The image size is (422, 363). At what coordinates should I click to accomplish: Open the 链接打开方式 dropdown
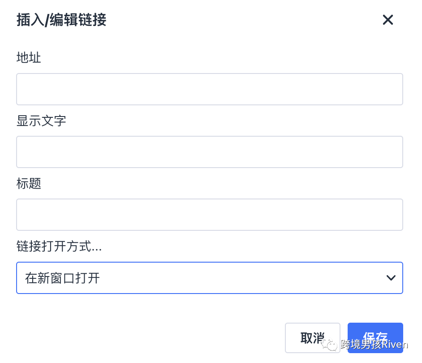(209, 278)
